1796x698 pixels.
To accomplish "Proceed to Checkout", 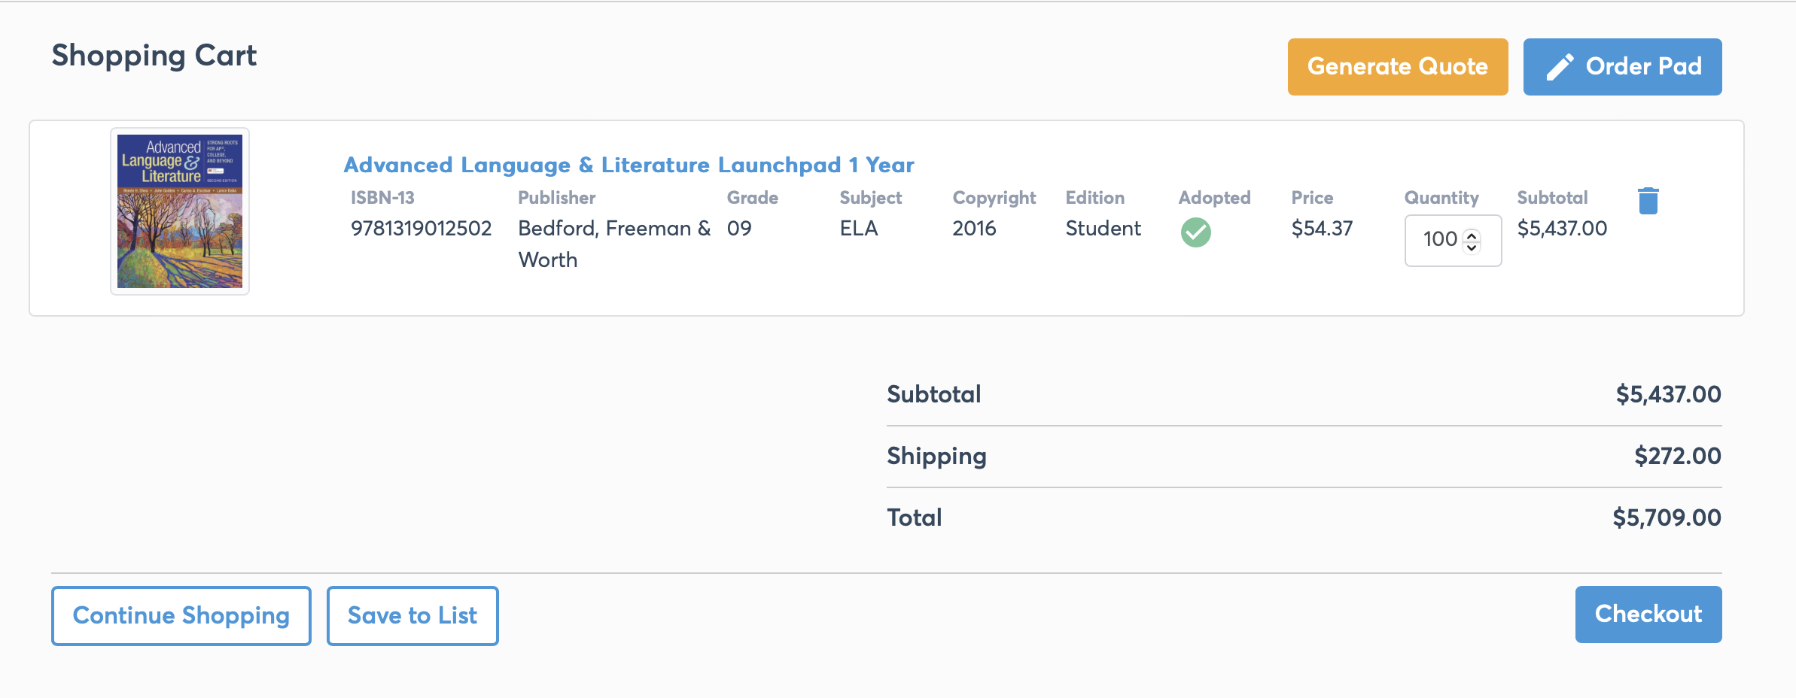I will tap(1648, 615).
